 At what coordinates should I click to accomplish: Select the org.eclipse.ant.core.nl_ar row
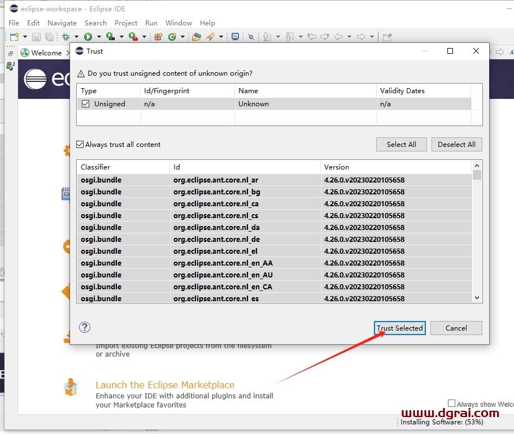274,180
